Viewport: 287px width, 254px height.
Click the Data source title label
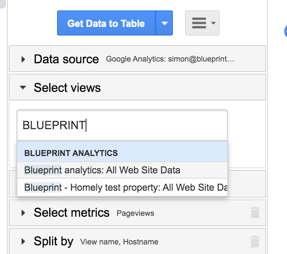coord(66,59)
